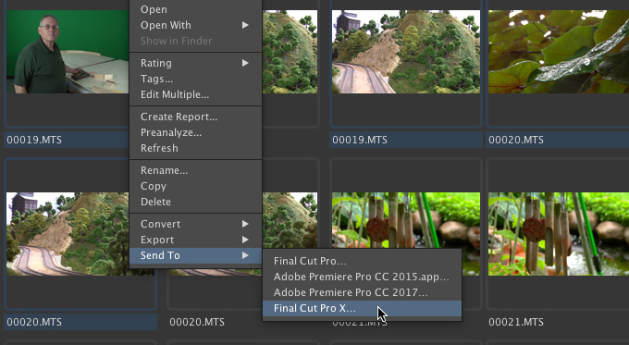629x345 pixels.
Task: Open the Export submenu
Action: [x=195, y=240]
